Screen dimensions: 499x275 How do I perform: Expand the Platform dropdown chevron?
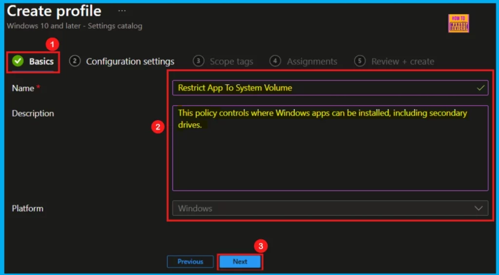coord(479,208)
